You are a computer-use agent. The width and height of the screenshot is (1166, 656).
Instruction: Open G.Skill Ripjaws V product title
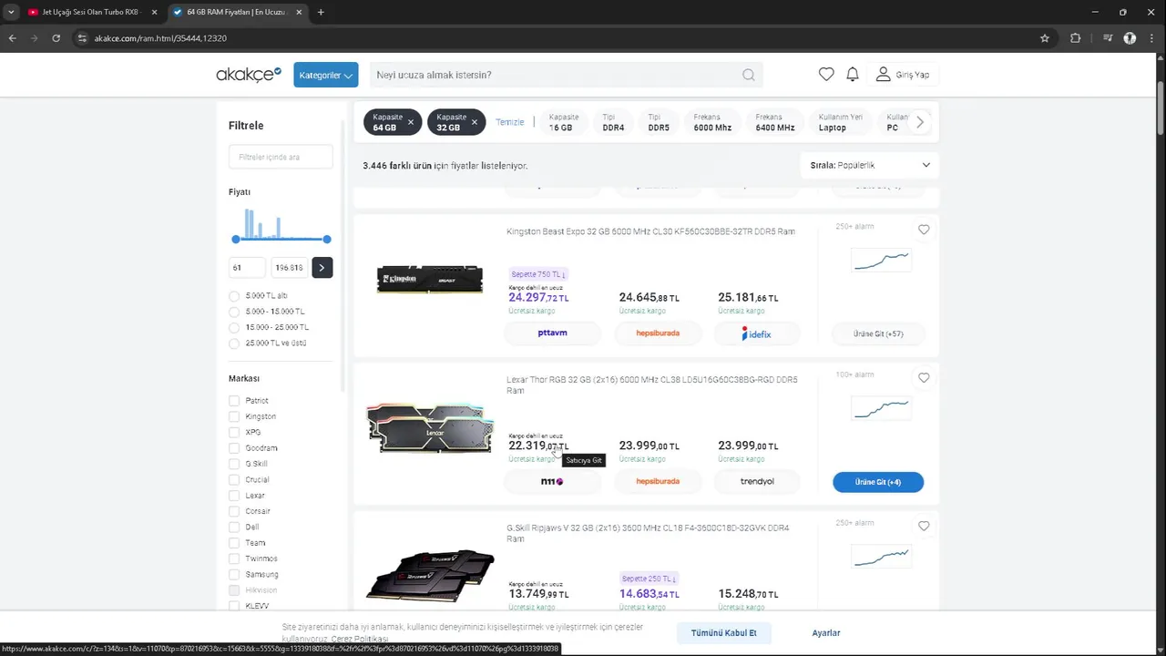(648, 533)
